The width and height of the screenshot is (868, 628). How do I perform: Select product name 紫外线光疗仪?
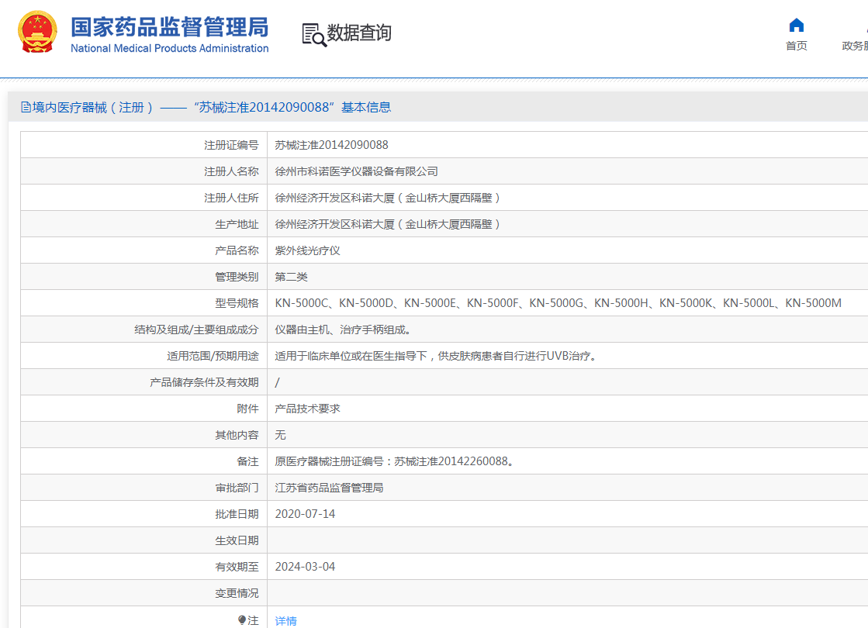[x=307, y=250]
